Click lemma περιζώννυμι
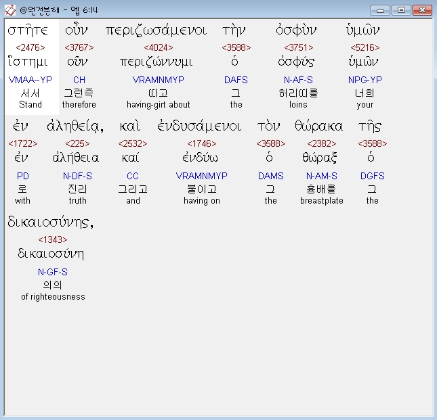437x420 pixels. click(x=156, y=62)
